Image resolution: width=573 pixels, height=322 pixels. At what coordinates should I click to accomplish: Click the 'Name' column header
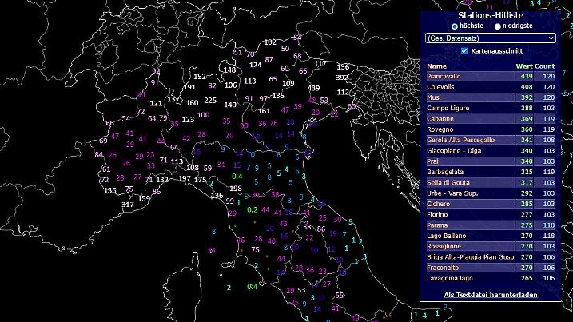pos(436,66)
